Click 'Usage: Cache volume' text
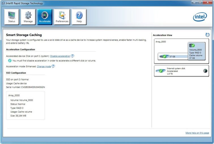The image size is (214, 144). [x=21, y=112]
